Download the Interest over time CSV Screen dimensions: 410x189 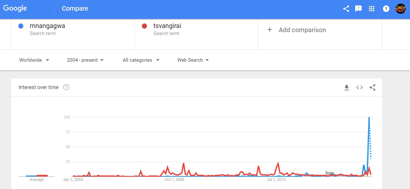347,87
